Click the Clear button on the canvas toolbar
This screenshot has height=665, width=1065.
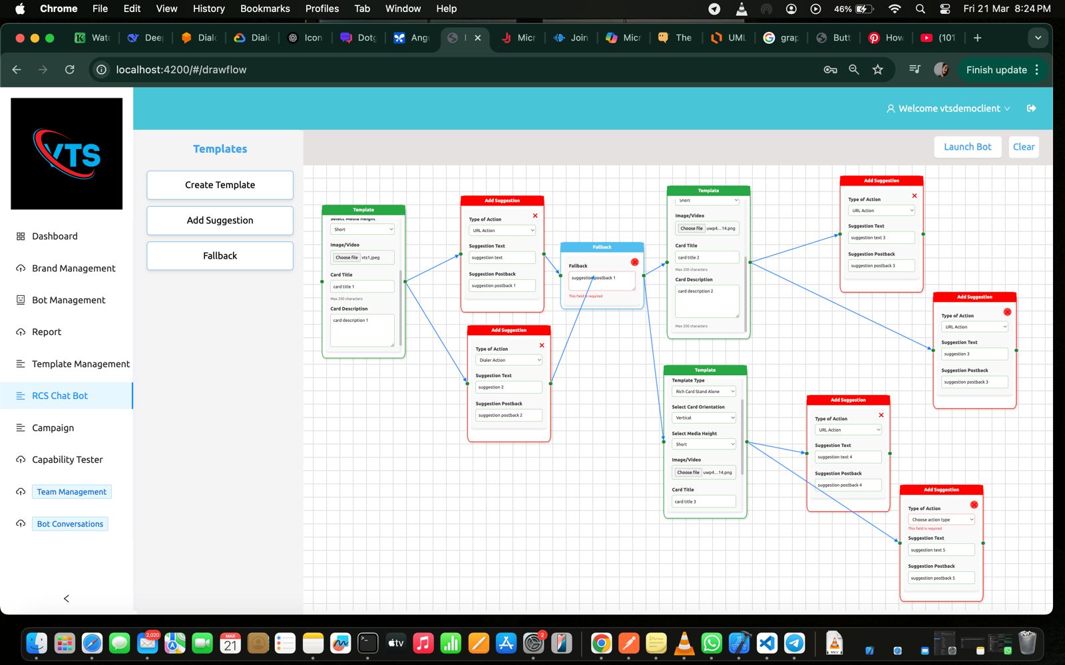point(1023,147)
